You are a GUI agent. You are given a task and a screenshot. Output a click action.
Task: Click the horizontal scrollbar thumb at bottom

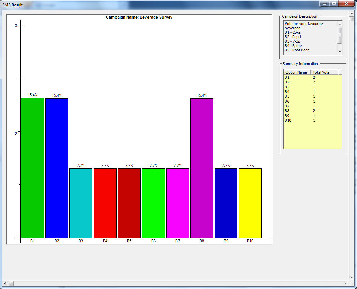11,283
